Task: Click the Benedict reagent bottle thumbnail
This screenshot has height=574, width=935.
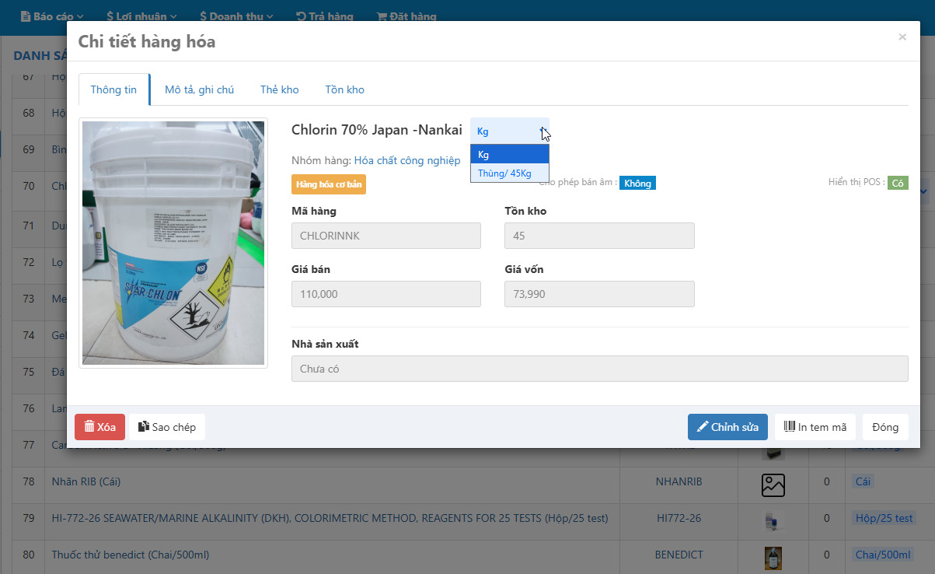Action: 773,556
